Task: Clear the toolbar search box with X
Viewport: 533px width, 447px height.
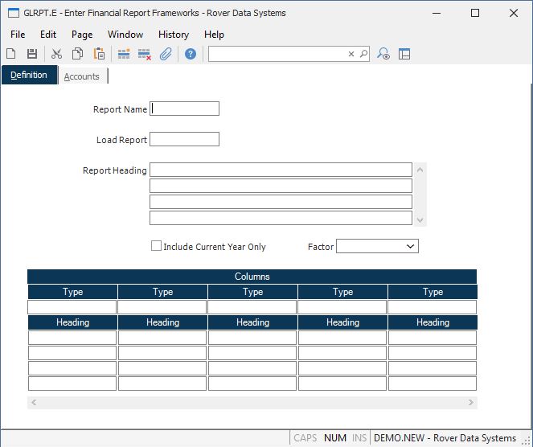Action: 351,54
